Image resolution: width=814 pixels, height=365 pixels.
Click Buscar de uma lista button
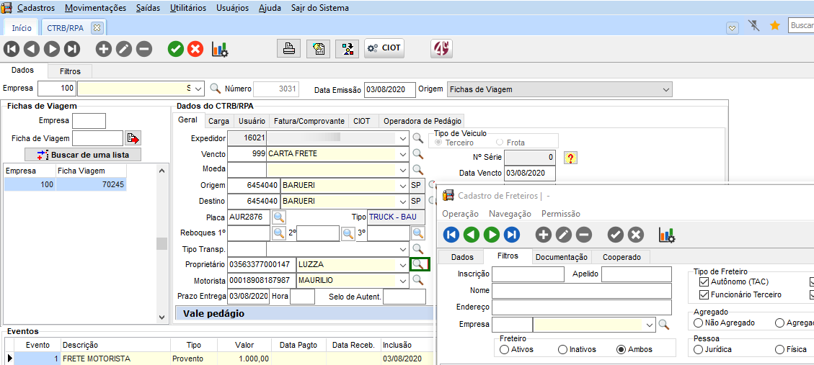83,155
